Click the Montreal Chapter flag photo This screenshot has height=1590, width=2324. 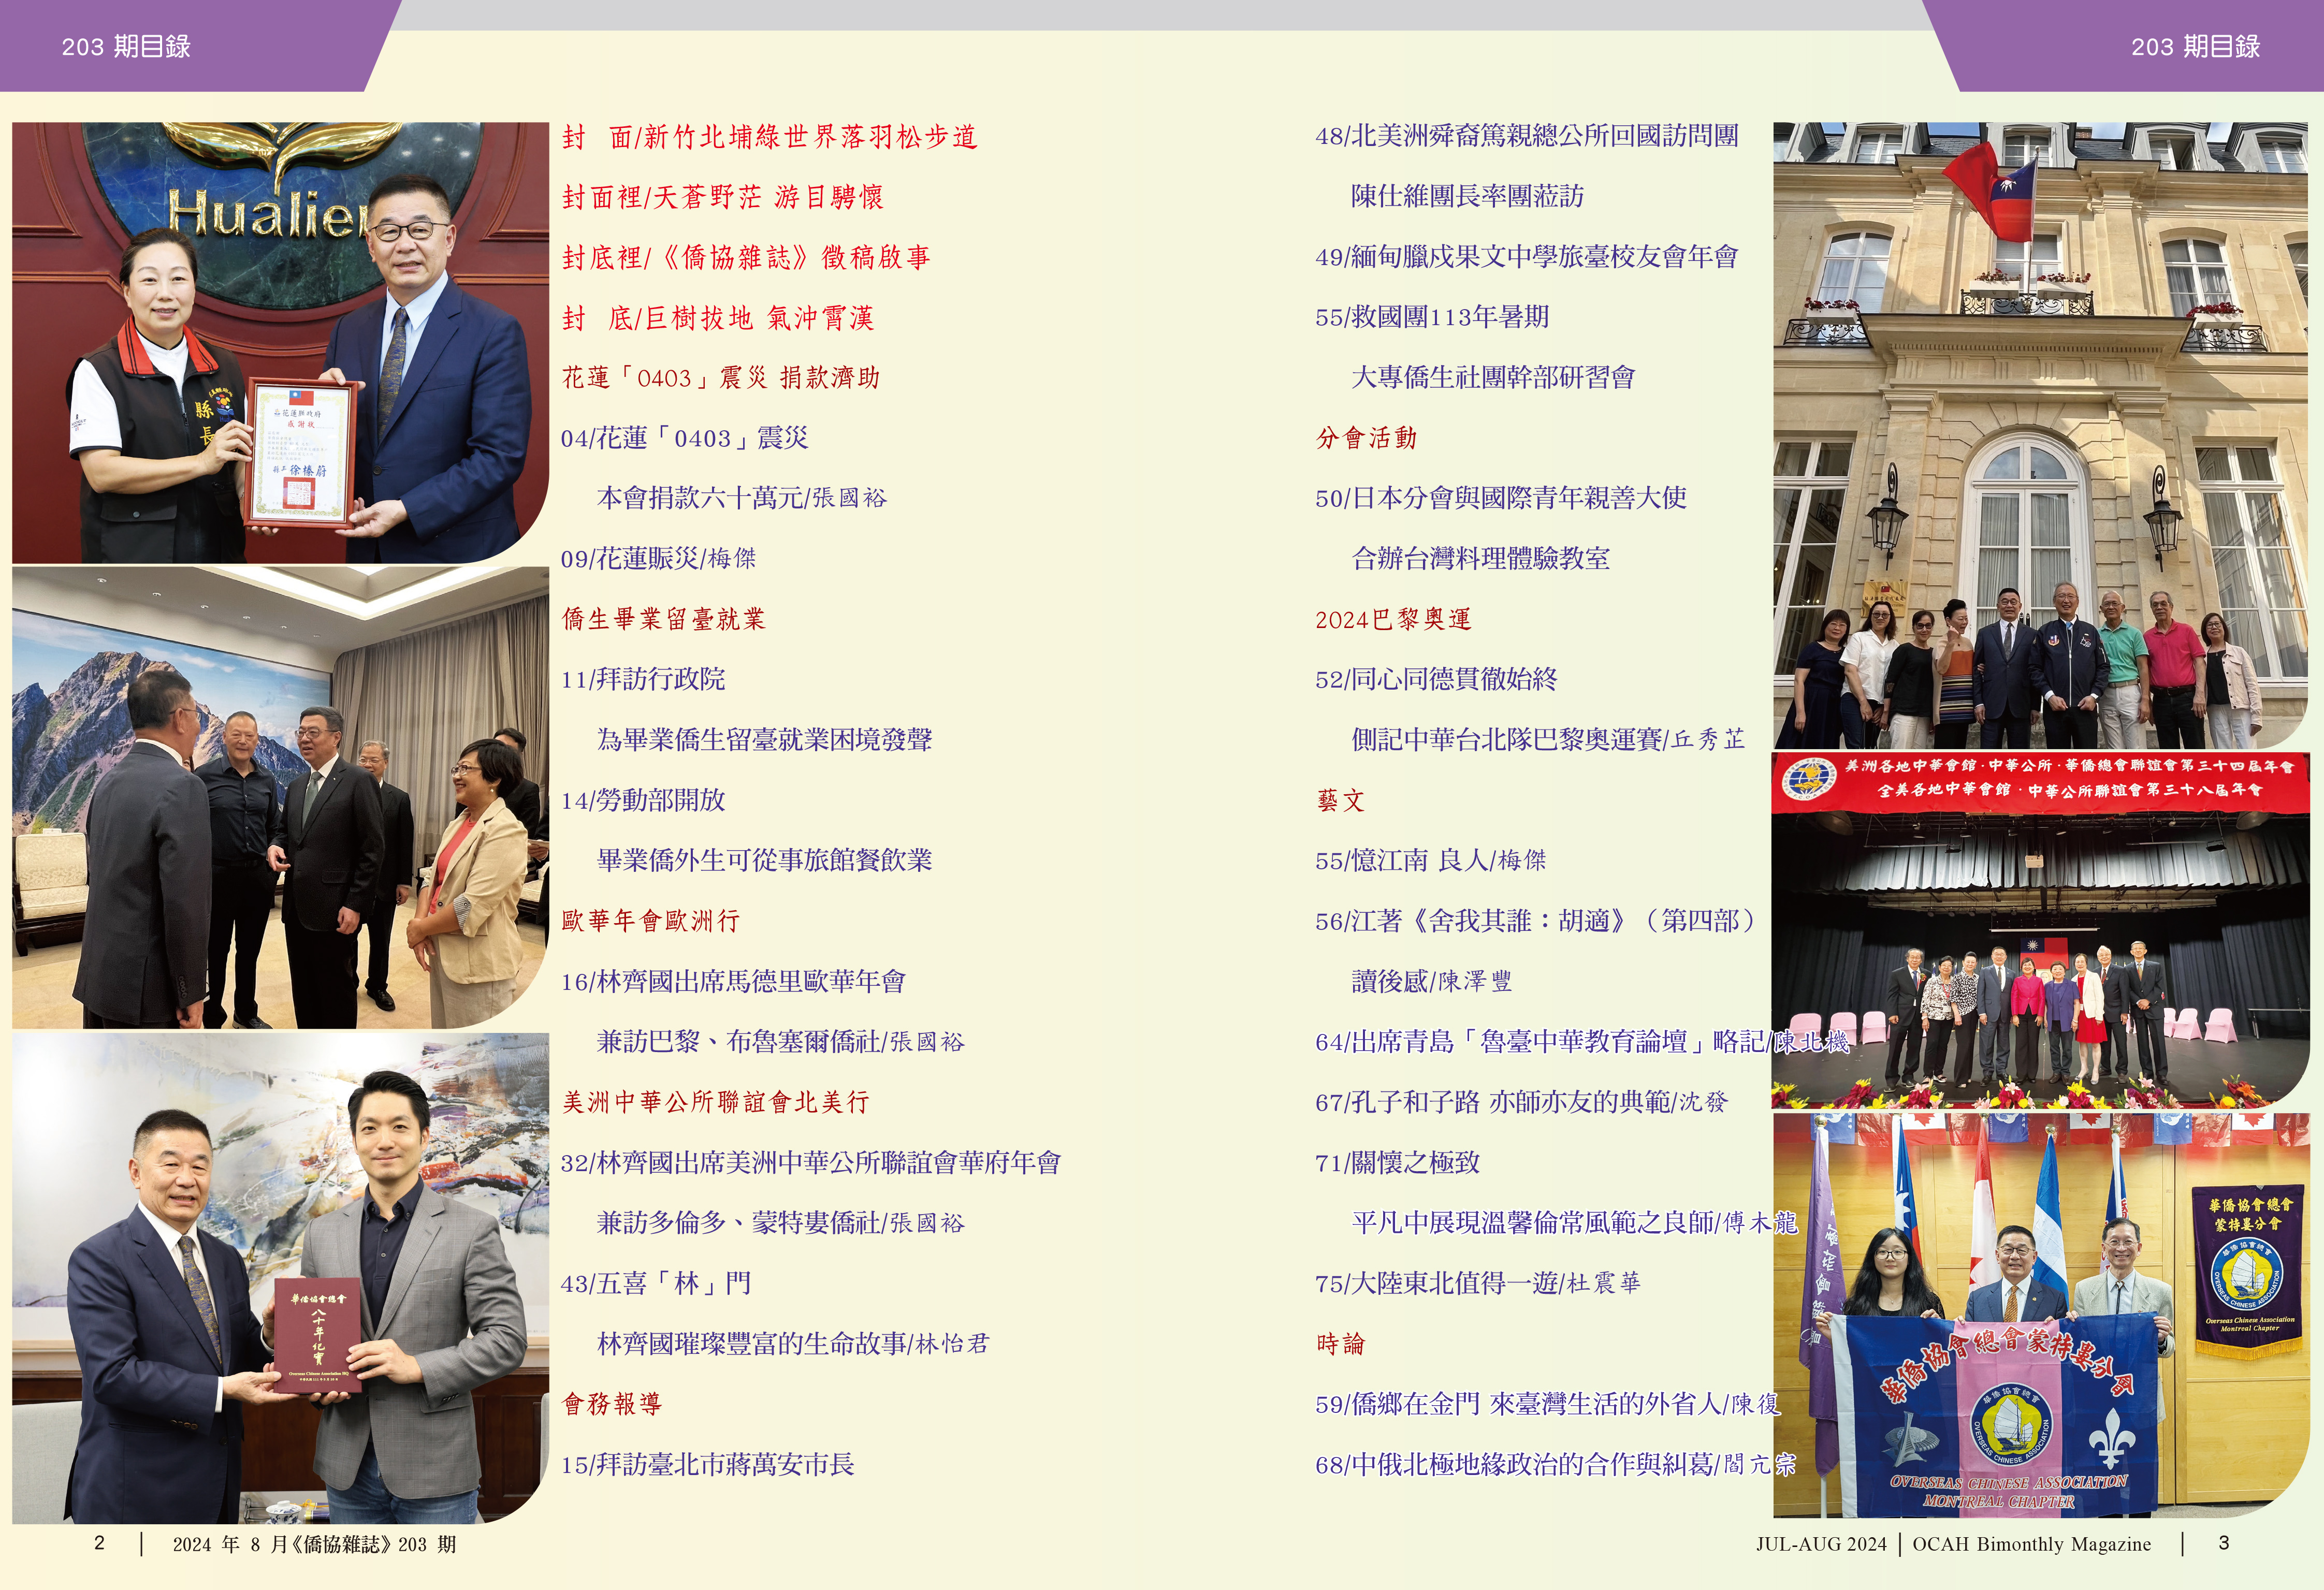tap(2040, 1315)
